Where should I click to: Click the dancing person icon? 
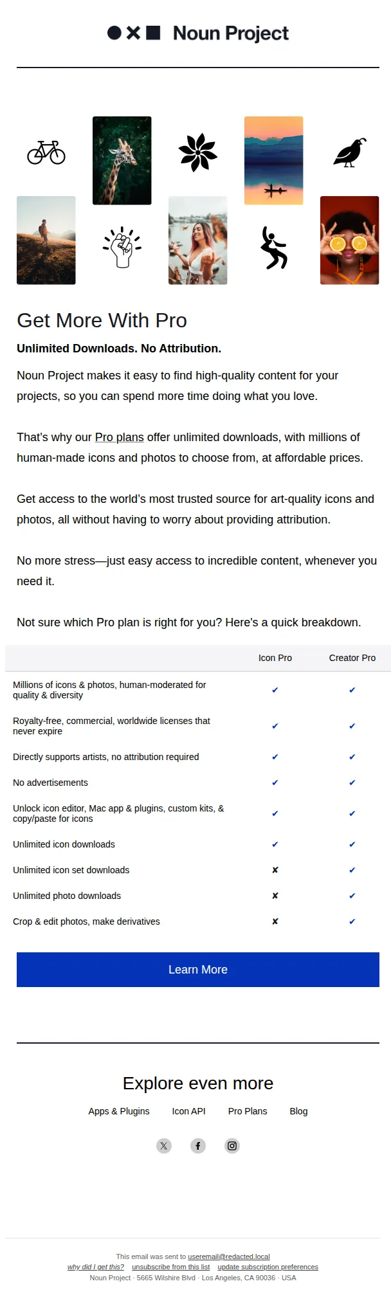click(274, 248)
